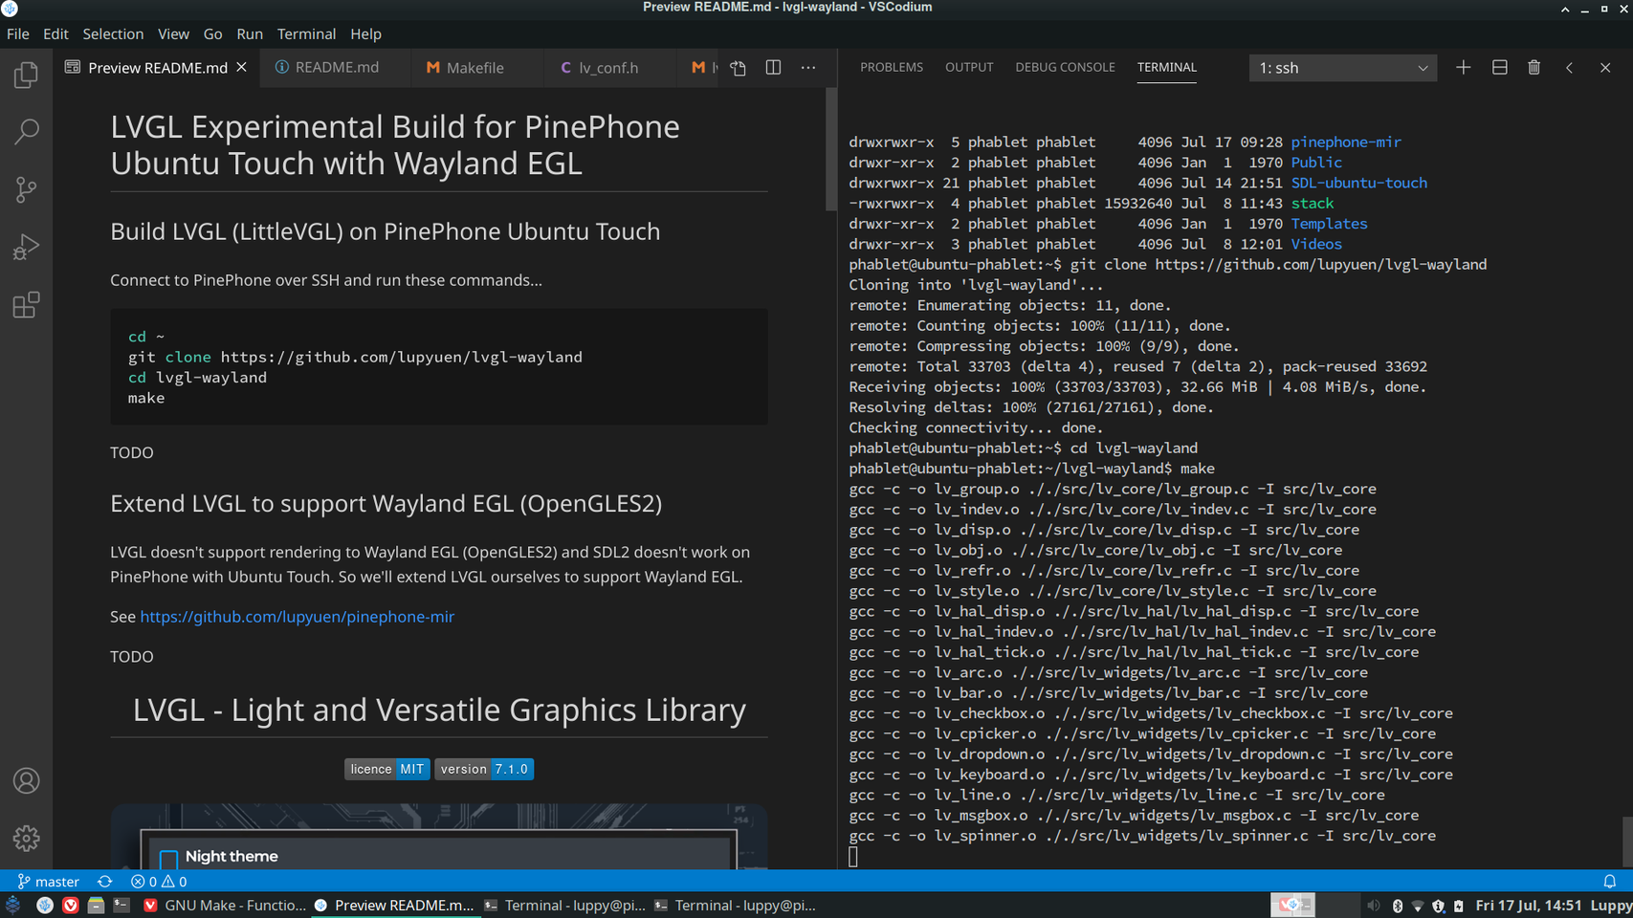Open the pinephone-mir GitHub link
The image size is (1633, 918).
[x=297, y=617]
